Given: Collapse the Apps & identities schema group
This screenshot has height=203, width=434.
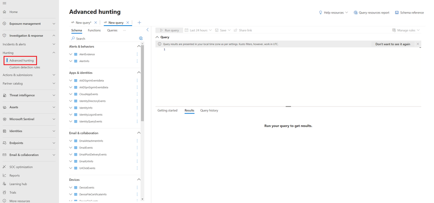Looking at the screenshot, I should coord(139,73).
